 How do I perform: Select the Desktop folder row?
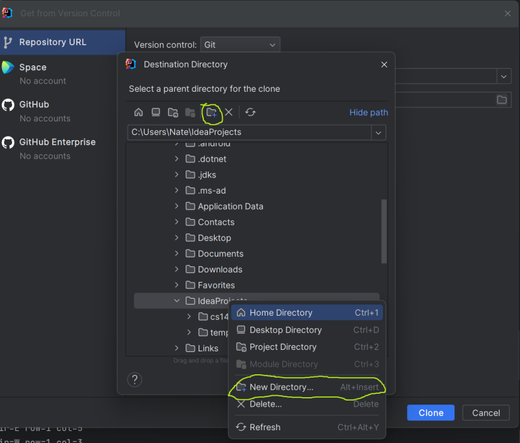257,238
